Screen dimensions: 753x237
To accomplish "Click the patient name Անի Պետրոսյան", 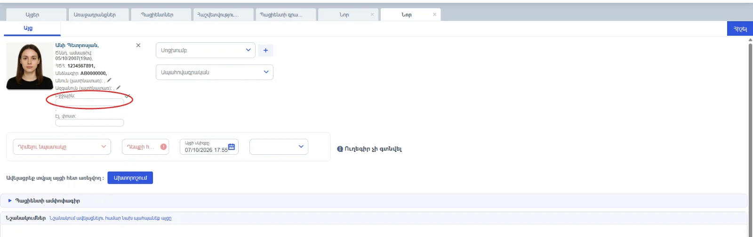I will [x=76, y=45].
